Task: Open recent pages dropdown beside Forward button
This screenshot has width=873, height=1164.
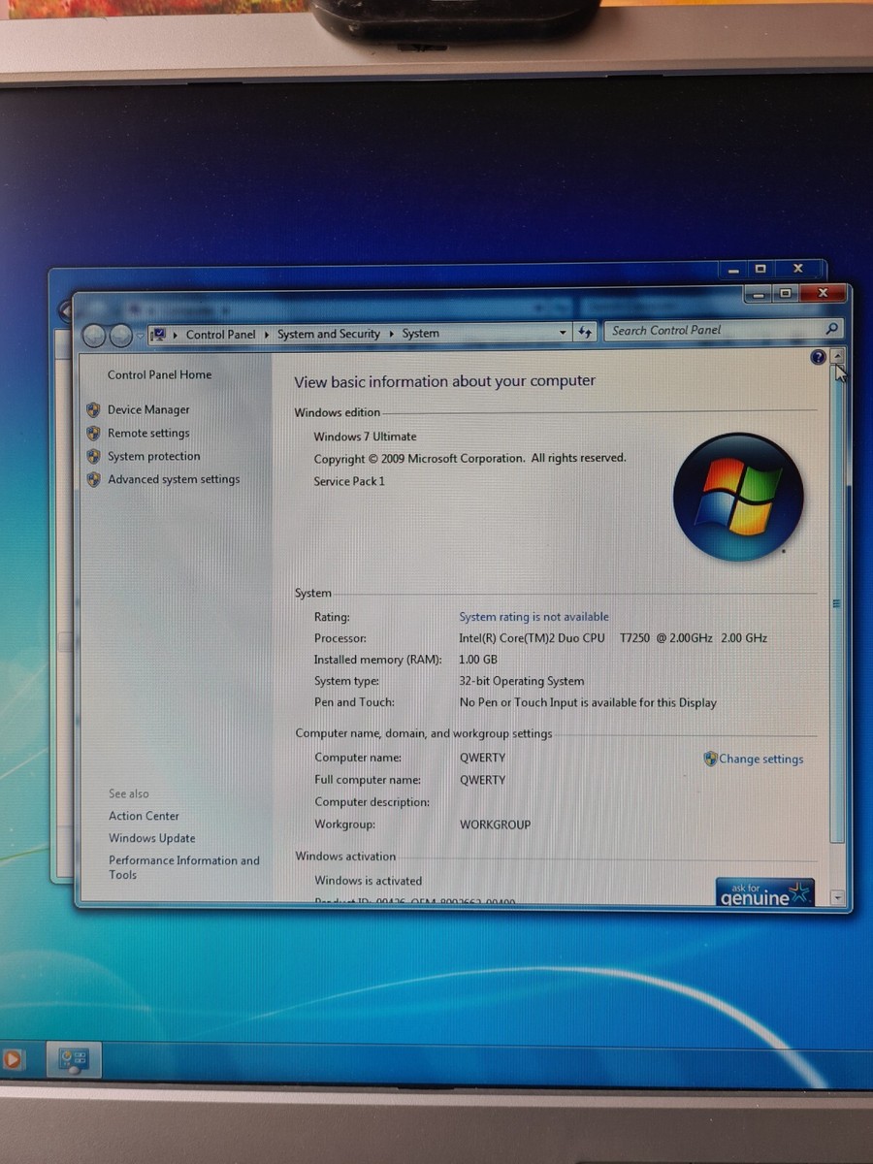Action: 140,336
